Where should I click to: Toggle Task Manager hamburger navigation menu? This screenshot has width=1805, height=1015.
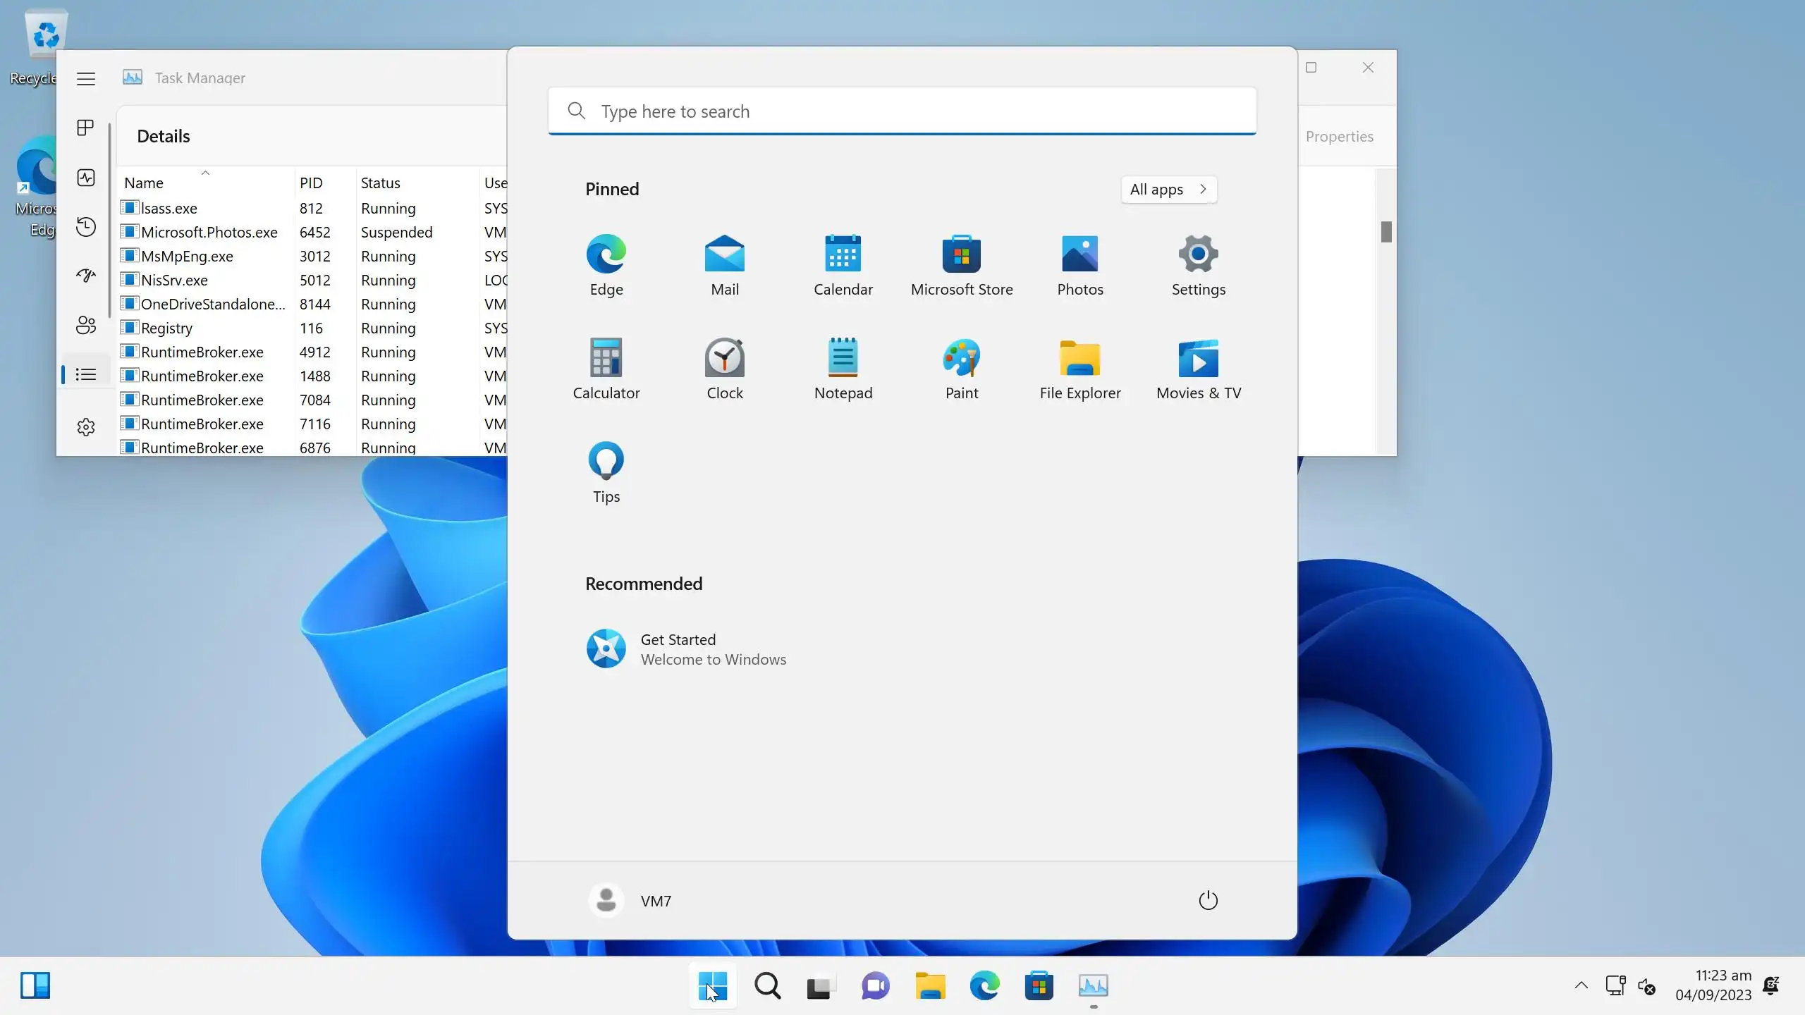86,79
